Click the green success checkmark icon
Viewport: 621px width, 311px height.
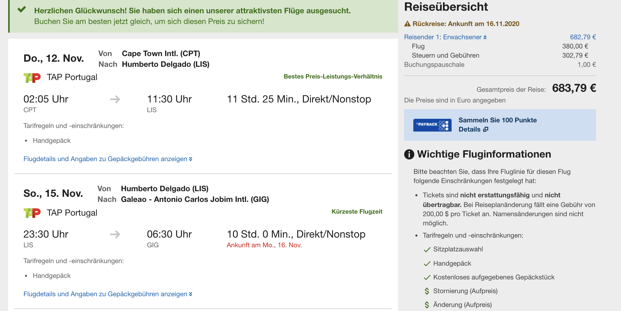point(22,10)
